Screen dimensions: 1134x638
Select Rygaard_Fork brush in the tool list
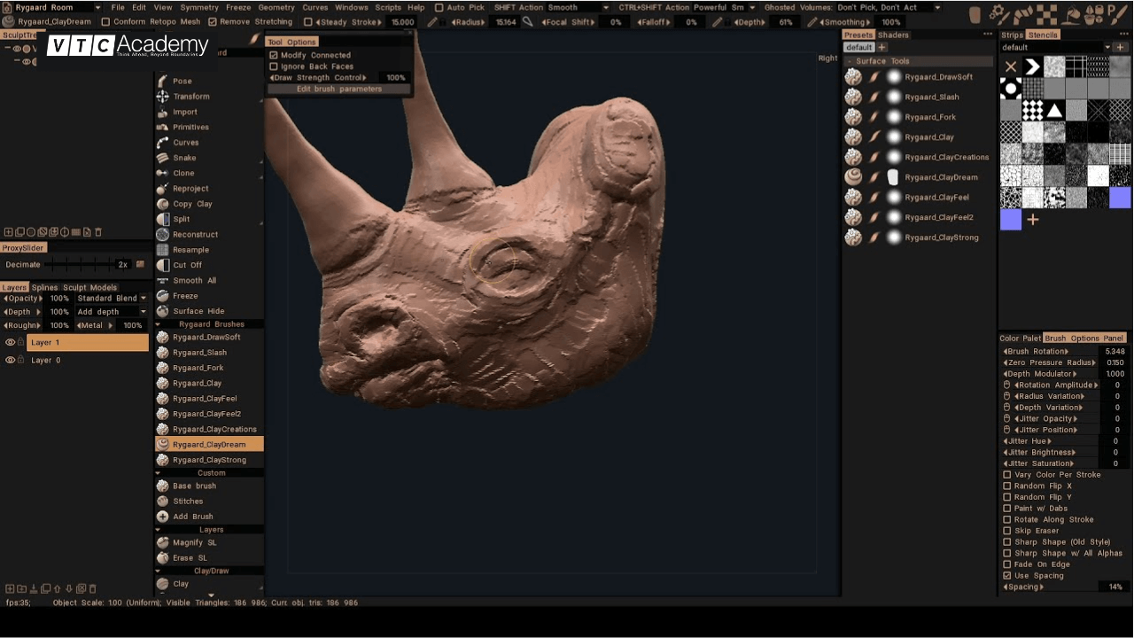pos(198,368)
